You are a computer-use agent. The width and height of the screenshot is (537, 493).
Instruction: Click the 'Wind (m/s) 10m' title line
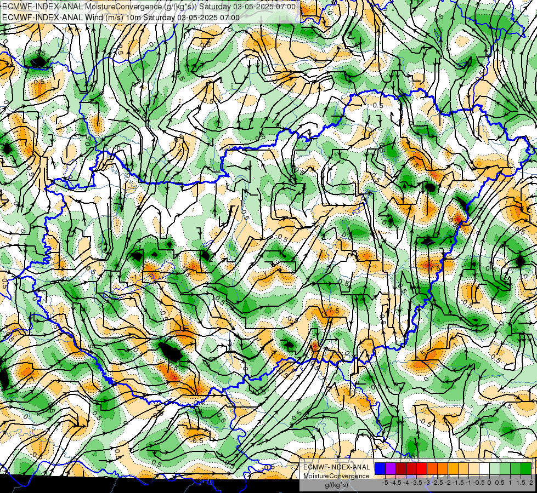tap(121, 18)
